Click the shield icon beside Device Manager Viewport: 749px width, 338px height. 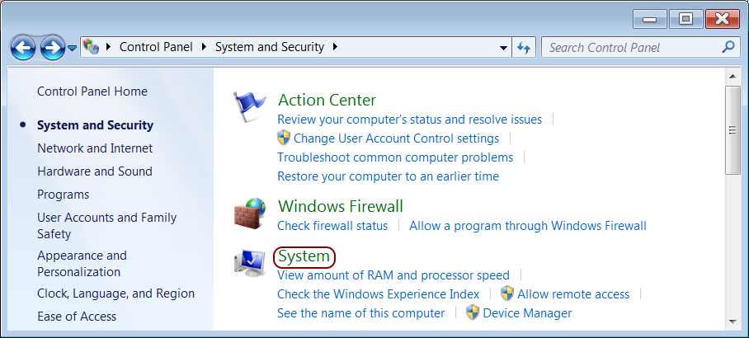[x=473, y=312]
